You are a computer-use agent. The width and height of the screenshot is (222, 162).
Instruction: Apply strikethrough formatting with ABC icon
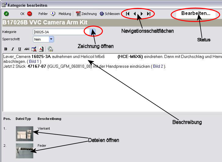click(27, 49)
